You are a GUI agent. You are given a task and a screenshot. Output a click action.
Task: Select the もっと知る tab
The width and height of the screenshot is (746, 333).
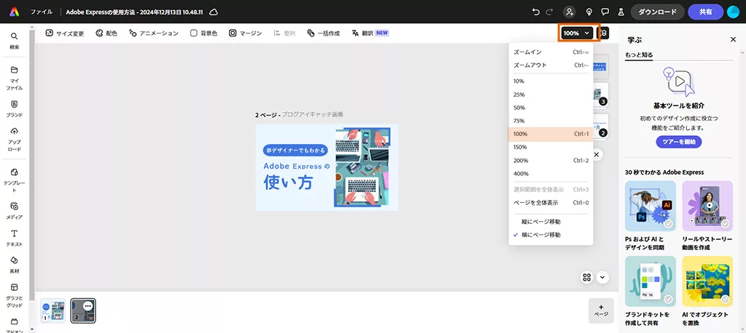click(x=639, y=55)
